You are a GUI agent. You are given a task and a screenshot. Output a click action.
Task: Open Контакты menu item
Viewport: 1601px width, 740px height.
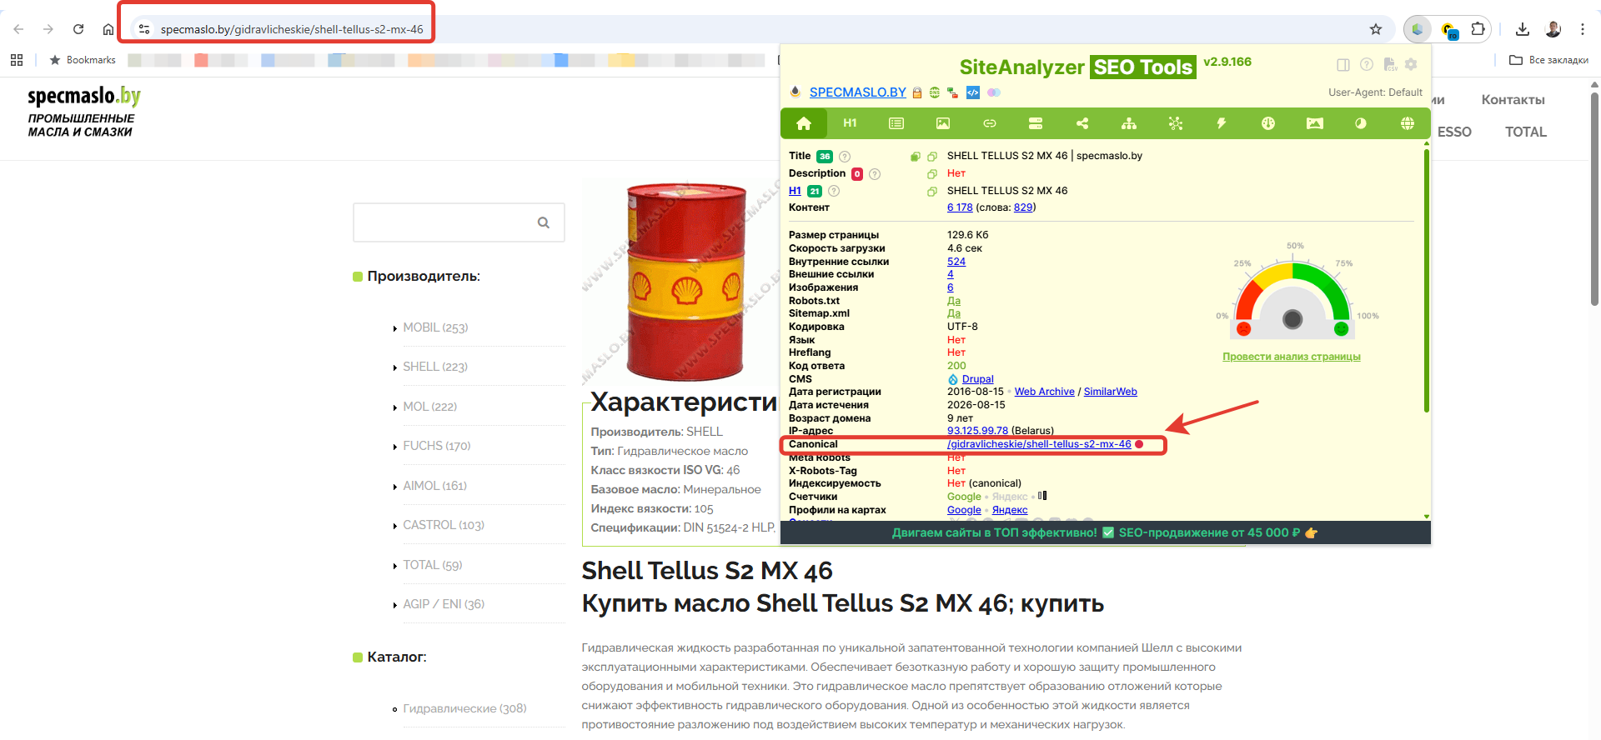[1513, 100]
